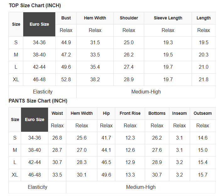
Task: Select the 52.8 bust value for XL
Action: (66, 79)
